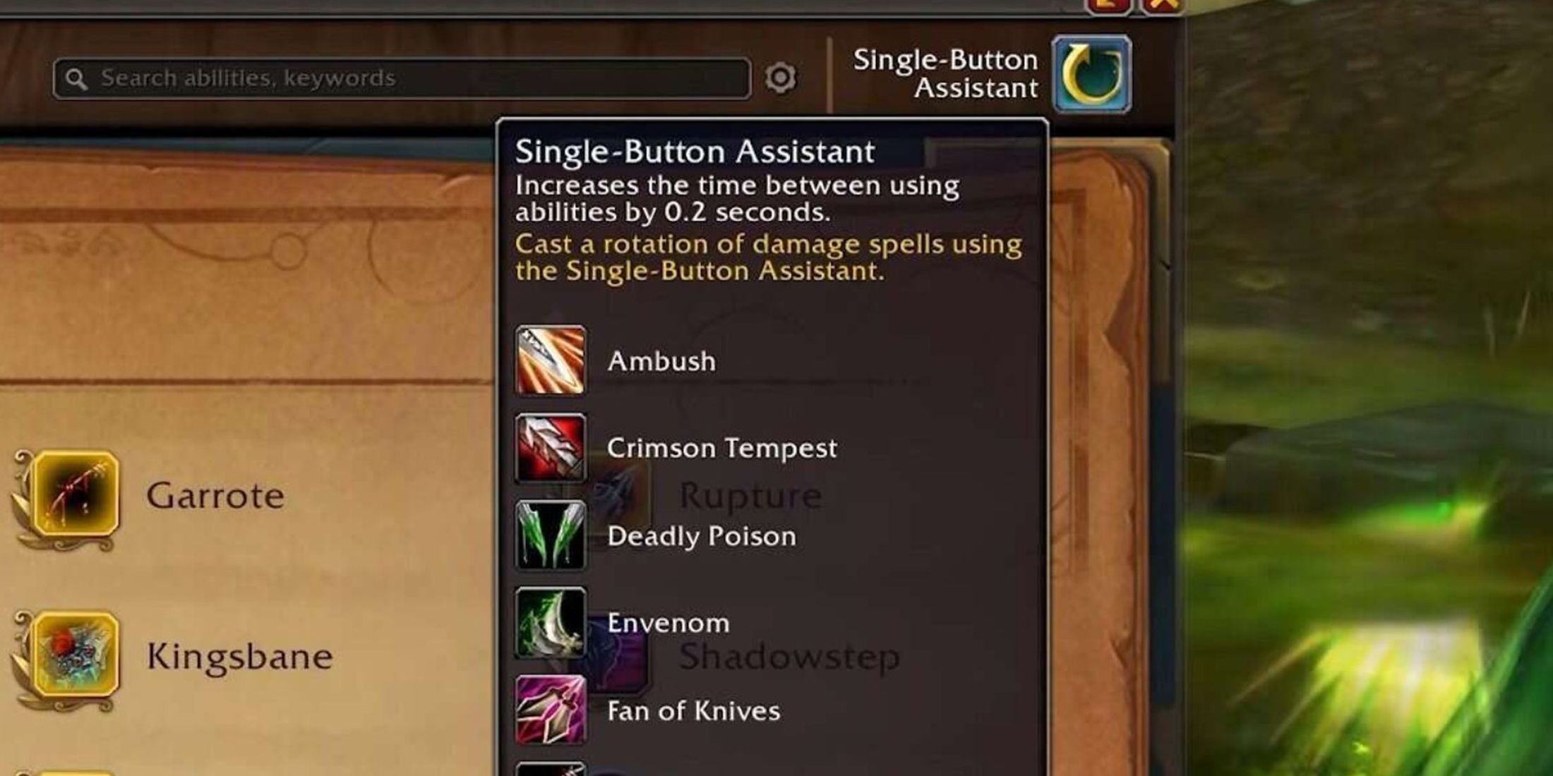Select the Crimson Tempest icon
The image size is (1553, 776).
551,448
